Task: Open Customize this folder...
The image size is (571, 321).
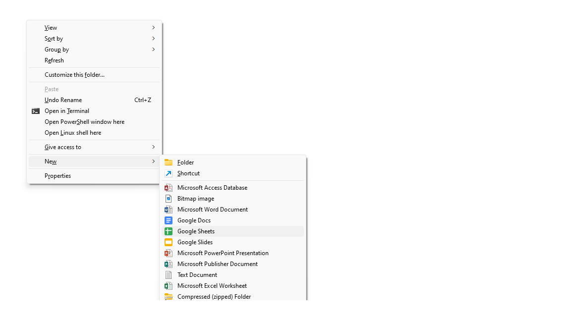Action: 74,74
